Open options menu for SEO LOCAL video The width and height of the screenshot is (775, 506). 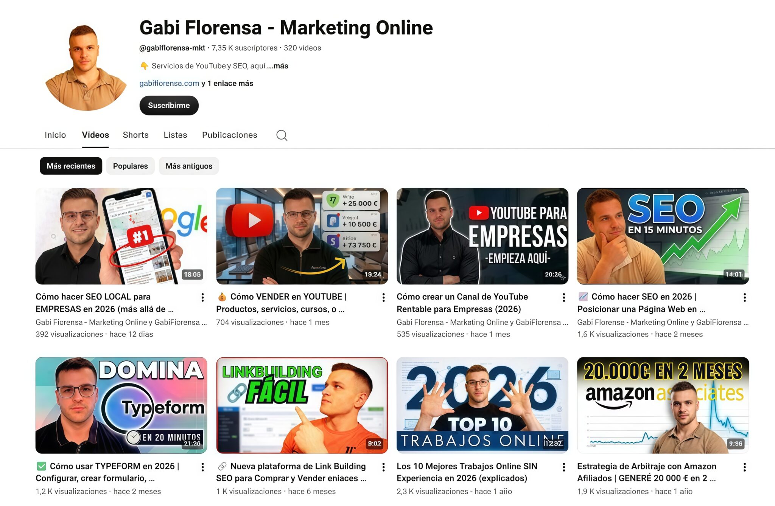coord(203,298)
